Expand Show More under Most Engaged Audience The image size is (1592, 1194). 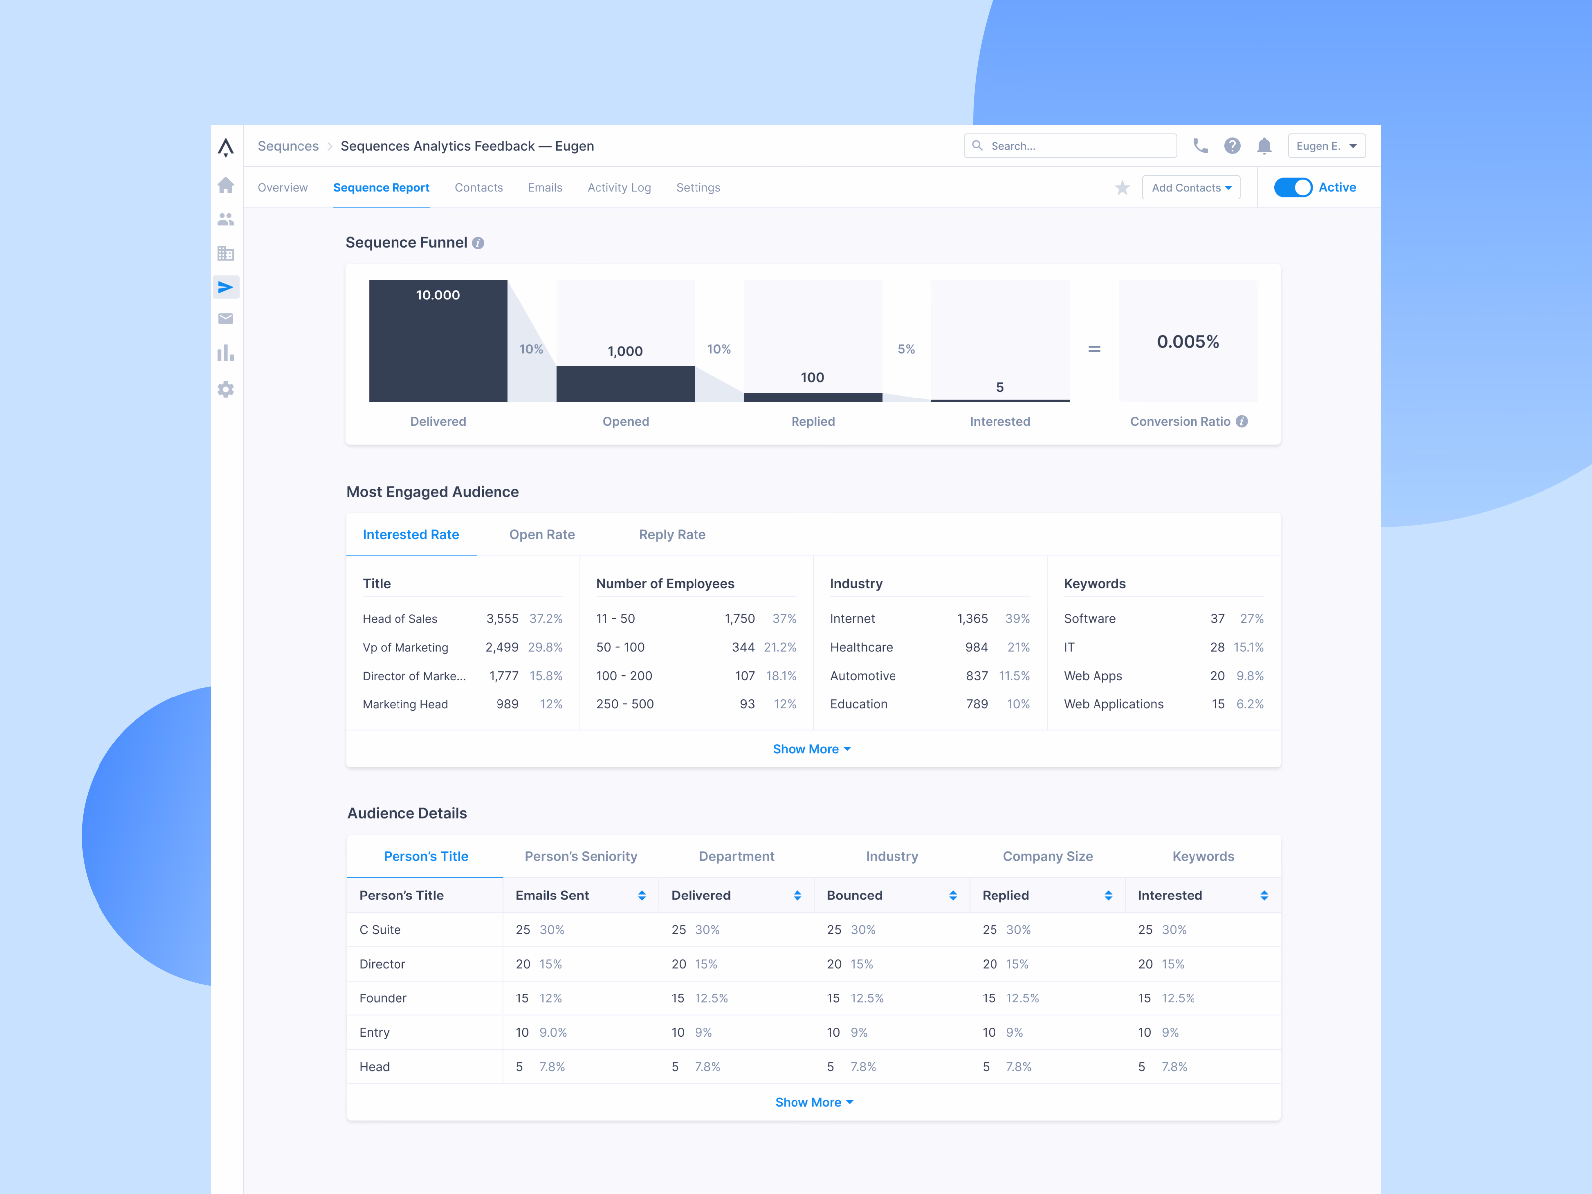point(812,749)
